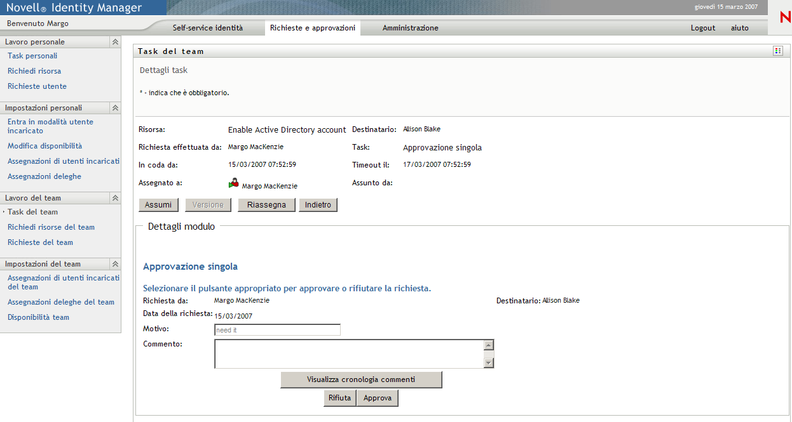Click the Approvazione singola form heading
This screenshot has width=792, height=422.
point(190,267)
